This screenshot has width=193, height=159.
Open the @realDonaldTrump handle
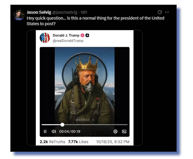pyautogui.click(x=68, y=41)
